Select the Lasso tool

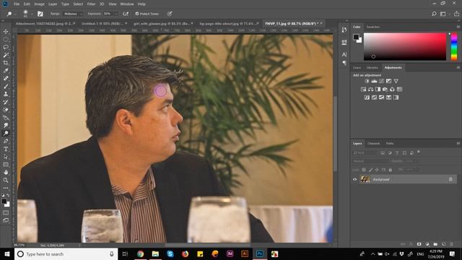coord(6,47)
